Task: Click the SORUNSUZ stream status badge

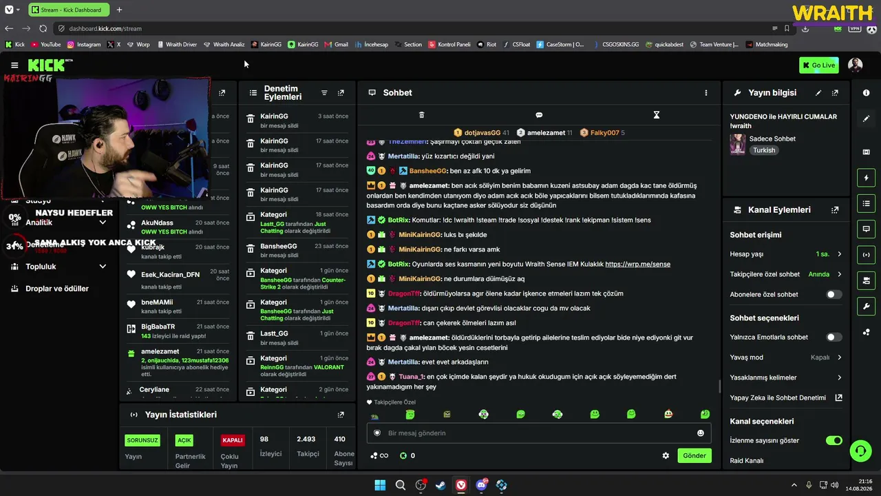Action: click(142, 440)
